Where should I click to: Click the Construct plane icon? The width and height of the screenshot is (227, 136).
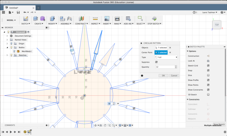pos(81,19)
